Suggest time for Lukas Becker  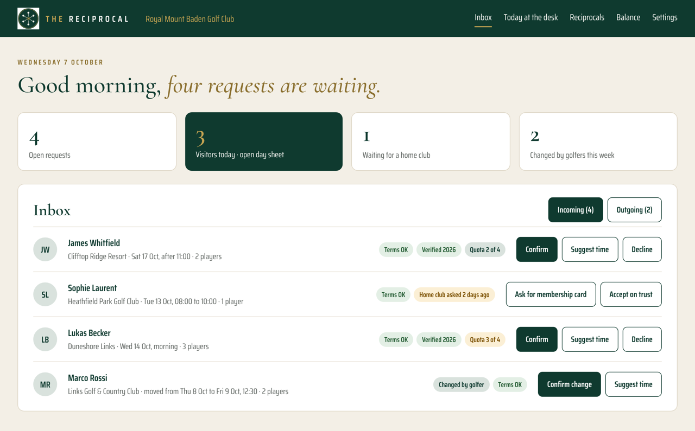click(x=590, y=339)
